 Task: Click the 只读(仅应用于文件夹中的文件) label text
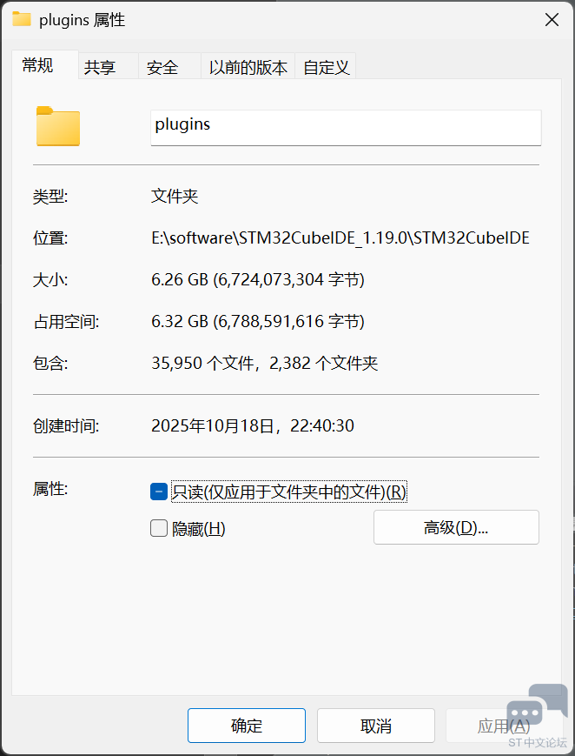289,492
